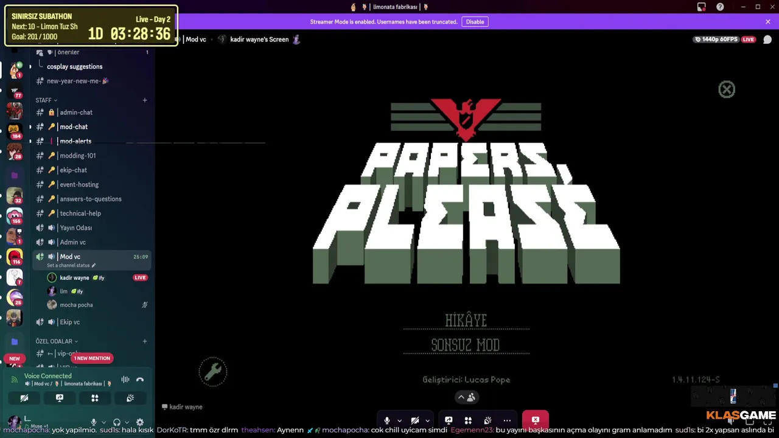Open soundboard in stream control bar
Image resolution: width=779 pixels, height=438 pixels.
487,420
